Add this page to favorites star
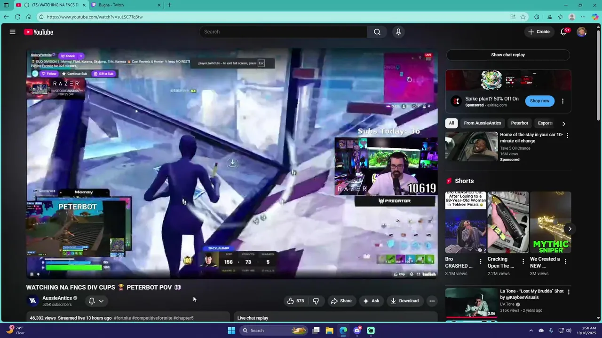 (523, 17)
